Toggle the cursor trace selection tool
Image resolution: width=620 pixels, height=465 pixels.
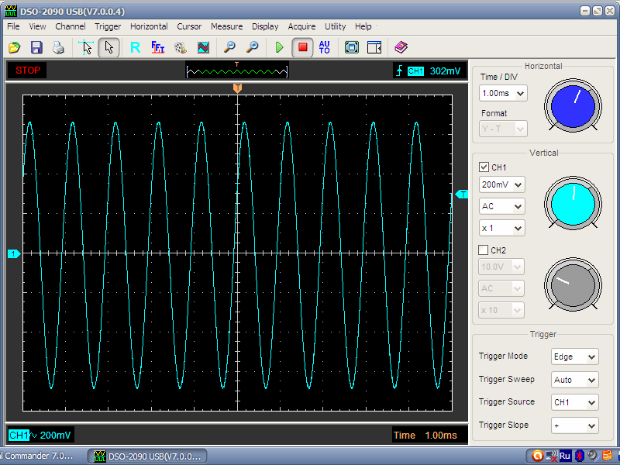tap(87, 47)
